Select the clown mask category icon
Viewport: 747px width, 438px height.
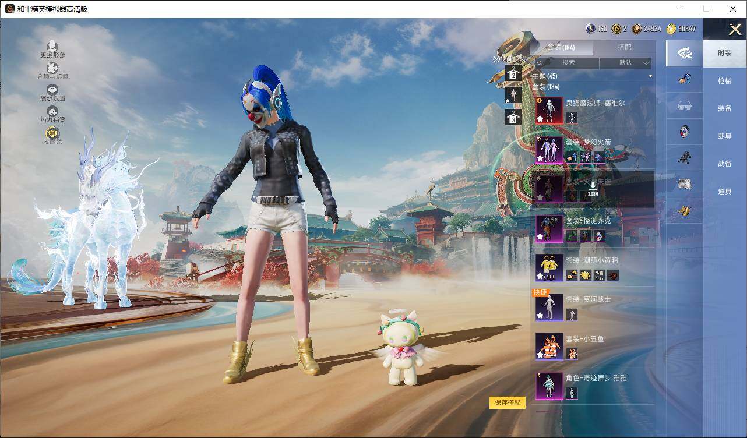click(x=685, y=131)
